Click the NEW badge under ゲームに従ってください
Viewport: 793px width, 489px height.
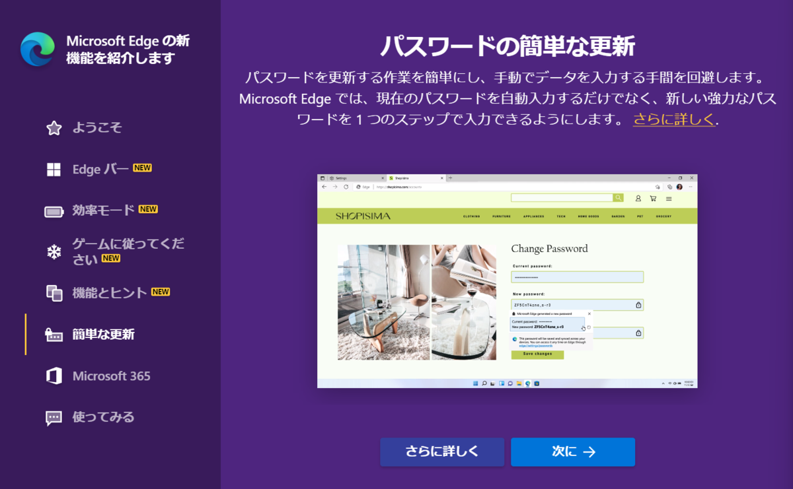point(111,259)
